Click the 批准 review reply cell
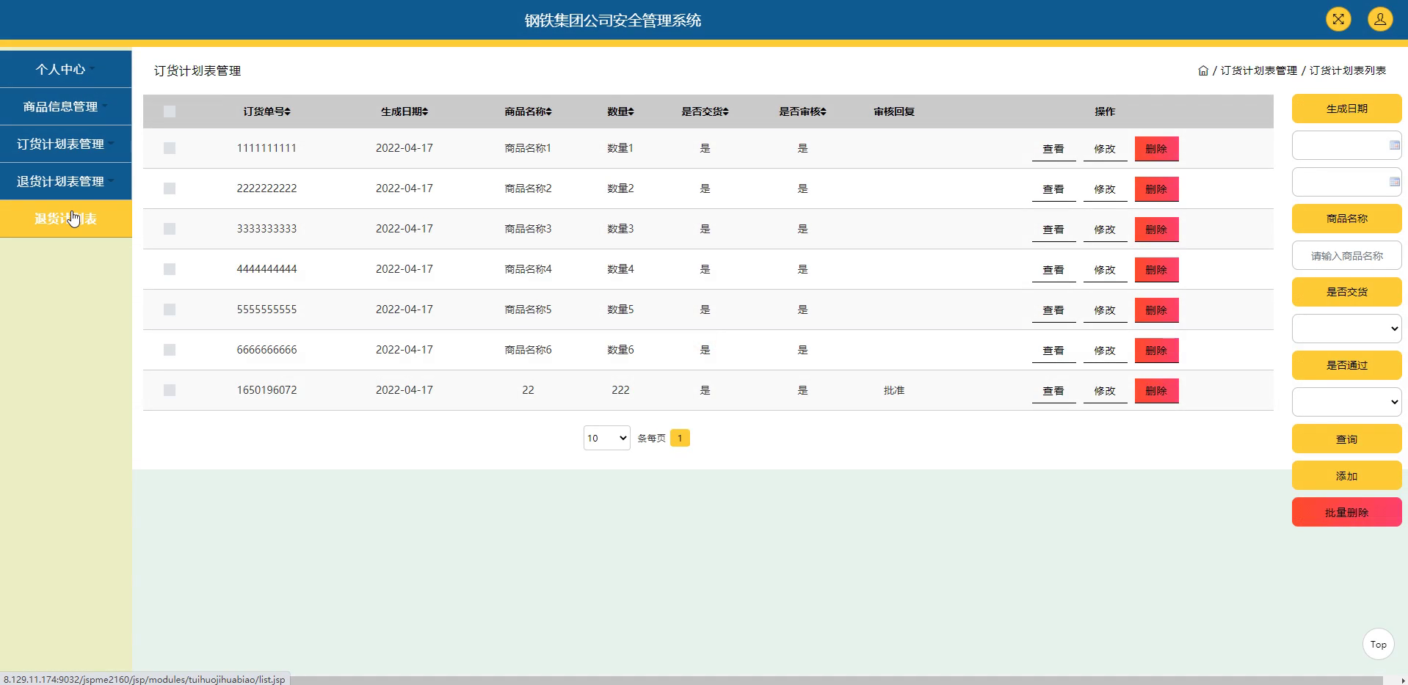 coord(894,390)
